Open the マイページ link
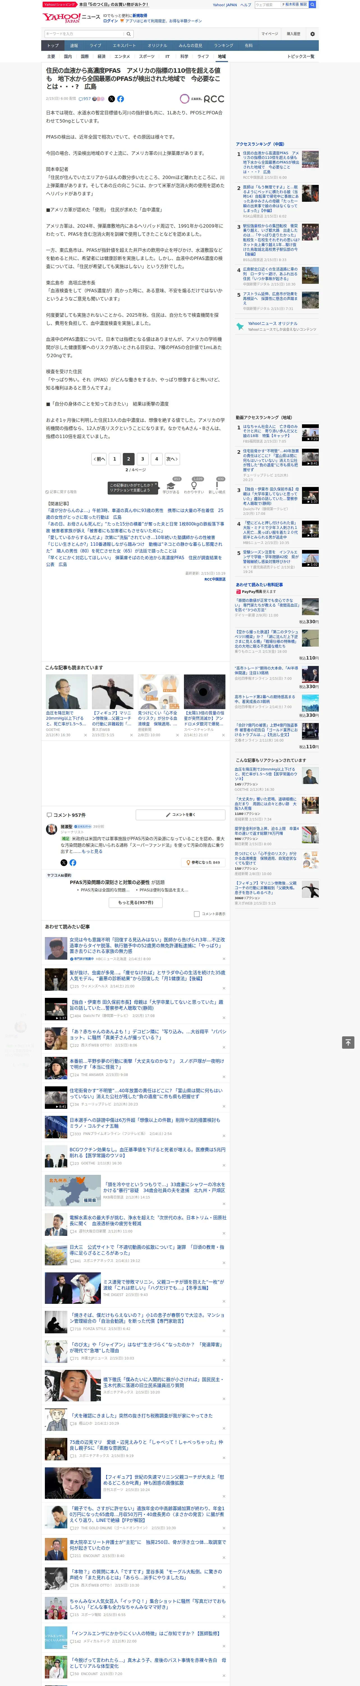This screenshot has height=1686, width=360. [x=269, y=34]
